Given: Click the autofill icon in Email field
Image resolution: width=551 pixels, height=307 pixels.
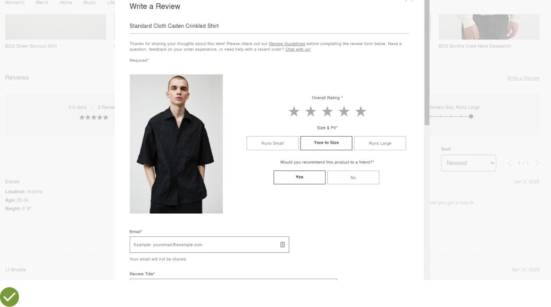Looking at the screenshot, I should pyautogui.click(x=282, y=244).
